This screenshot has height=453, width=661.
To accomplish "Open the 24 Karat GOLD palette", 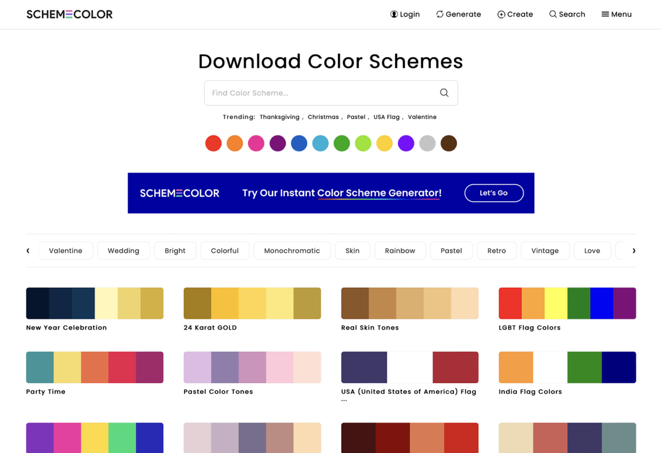I will pos(253,303).
